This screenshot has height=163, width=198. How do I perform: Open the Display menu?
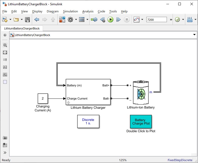pyautogui.click(x=37, y=11)
